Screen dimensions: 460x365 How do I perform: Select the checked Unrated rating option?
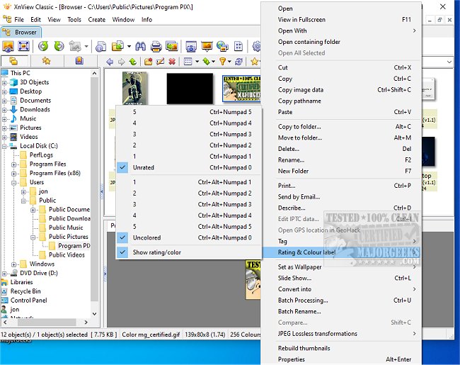pyautogui.click(x=143, y=168)
